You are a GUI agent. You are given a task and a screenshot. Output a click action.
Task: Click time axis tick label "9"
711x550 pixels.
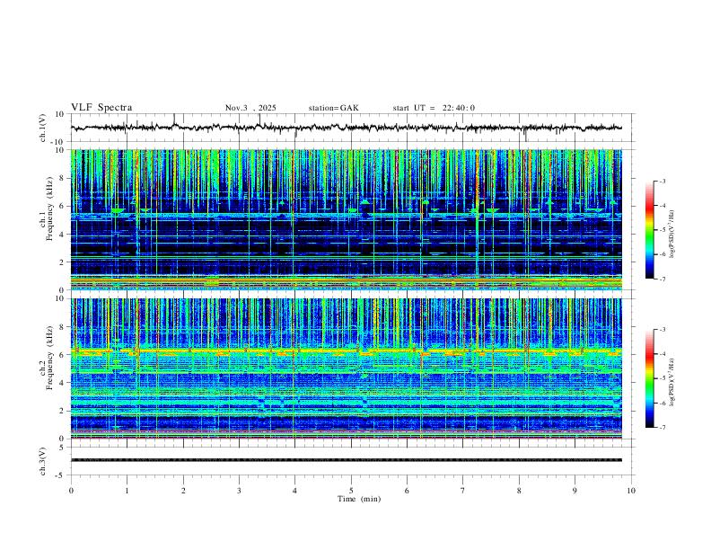tap(575, 491)
